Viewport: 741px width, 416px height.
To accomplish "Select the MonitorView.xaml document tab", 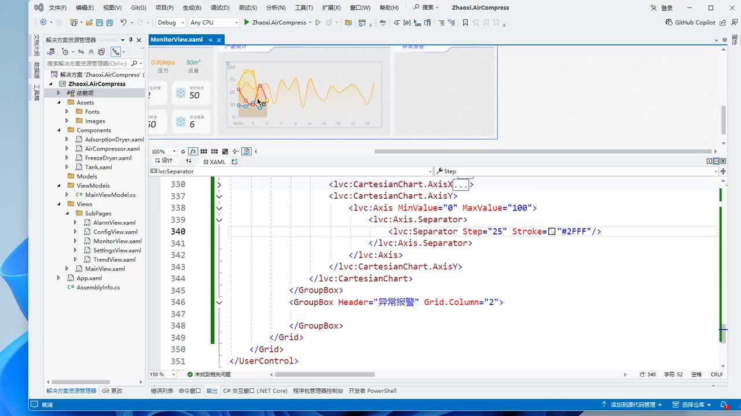I will point(177,39).
